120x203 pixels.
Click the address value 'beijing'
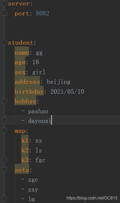tap(58, 82)
